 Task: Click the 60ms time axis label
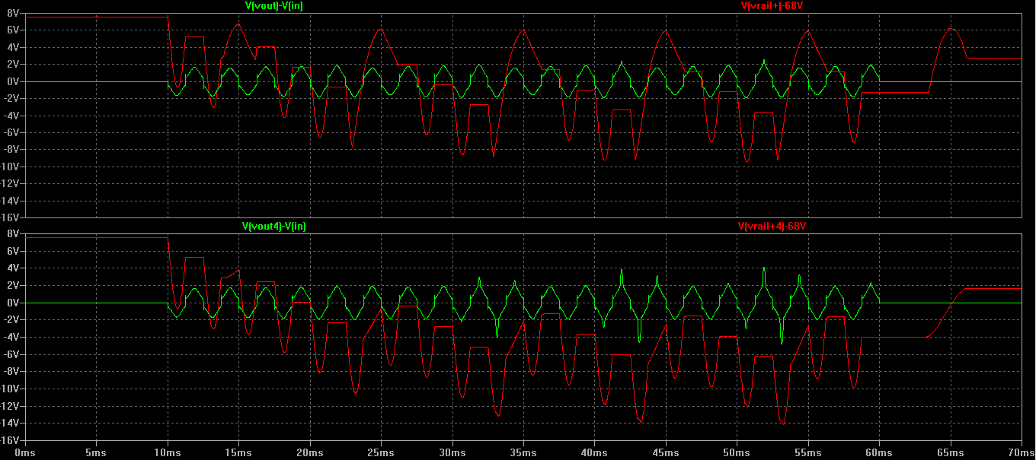[x=879, y=452]
